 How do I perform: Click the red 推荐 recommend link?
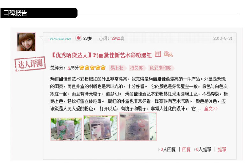pos(222,149)
